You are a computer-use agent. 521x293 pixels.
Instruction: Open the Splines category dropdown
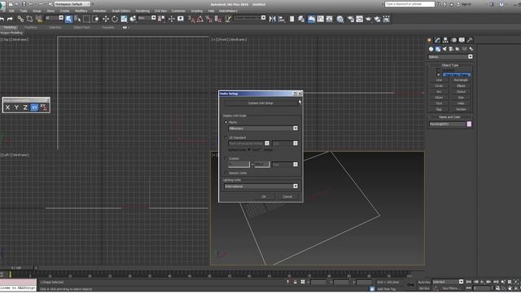pos(450,57)
